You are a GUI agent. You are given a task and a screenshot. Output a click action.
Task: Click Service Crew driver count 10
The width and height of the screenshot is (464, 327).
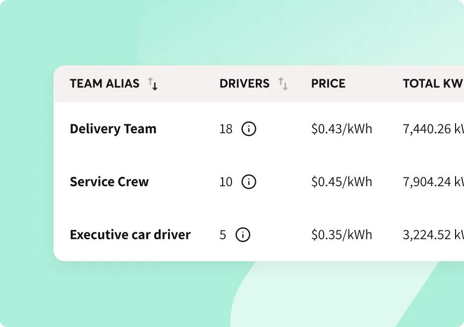pos(226,182)
